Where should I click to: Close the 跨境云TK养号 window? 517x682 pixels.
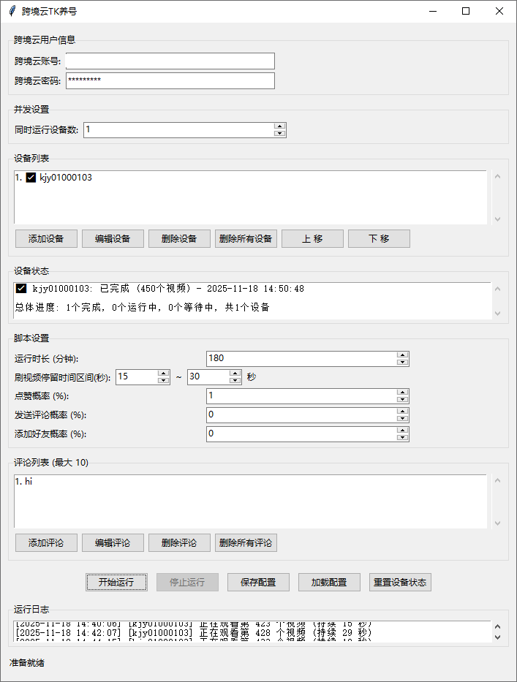pos(499,11)
